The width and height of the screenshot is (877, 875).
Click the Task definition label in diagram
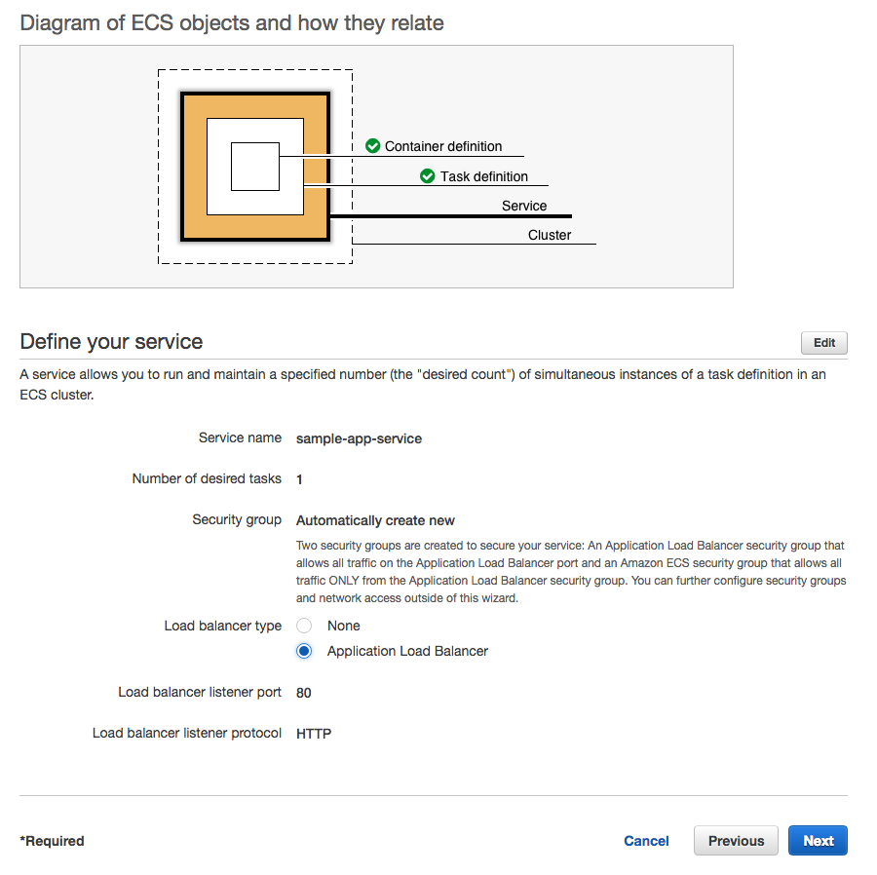(x=484, y=176)
